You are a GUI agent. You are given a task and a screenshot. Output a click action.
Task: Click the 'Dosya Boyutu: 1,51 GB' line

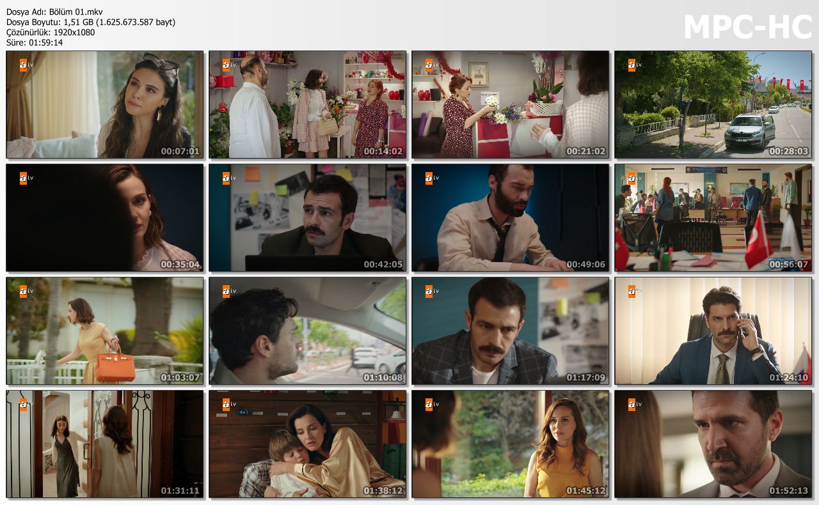click(91, 22)
